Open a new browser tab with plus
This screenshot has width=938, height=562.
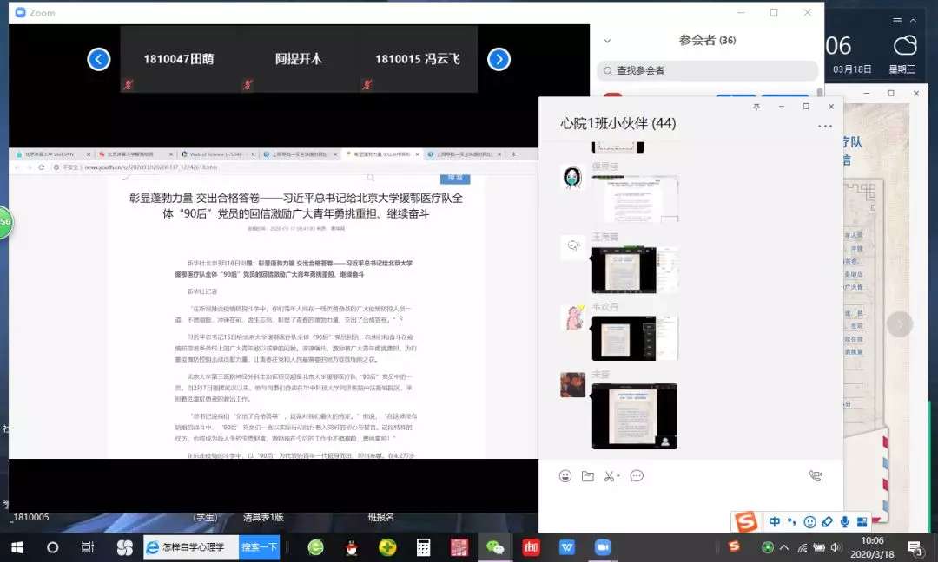(x=513, y=154)
